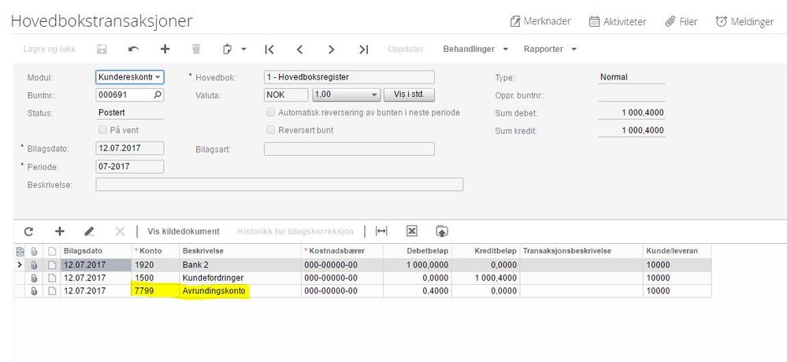Click the note icon for the Avrundingskonto row

[x=52, y=291]
